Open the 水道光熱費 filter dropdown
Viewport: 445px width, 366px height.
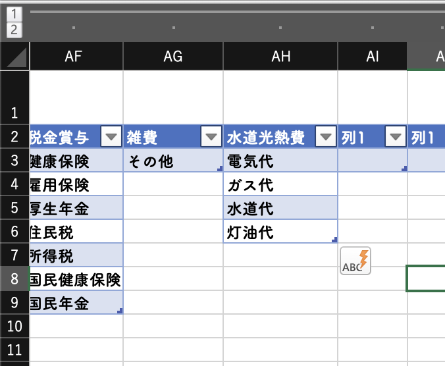point(325,137)
